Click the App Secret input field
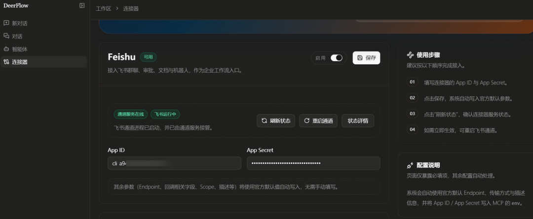 313,163
